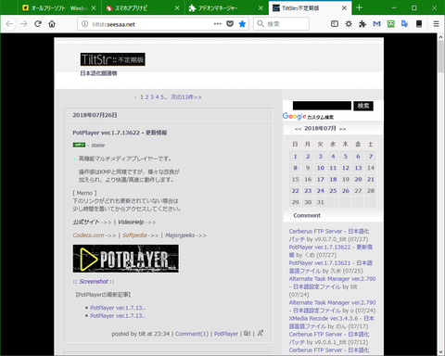445x356 pixels.
Task: Open PotPlayer ver.1.7.13622 post title
Action: pyautogui.click(x=120, y=133)
